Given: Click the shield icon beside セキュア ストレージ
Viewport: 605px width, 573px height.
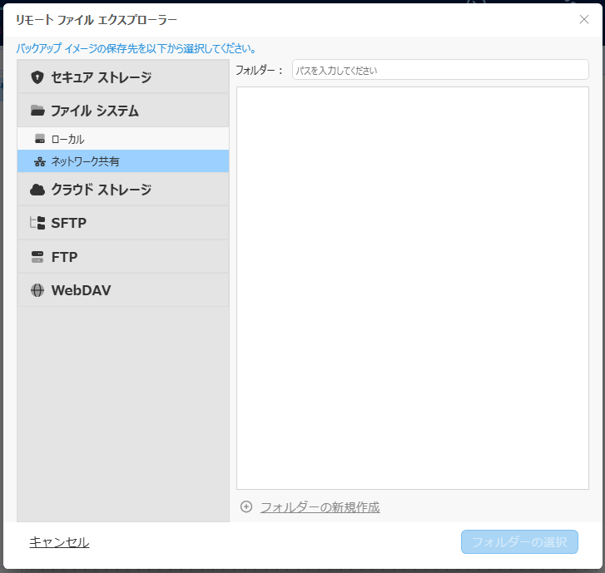Looking at the screenshot, I should pyautogui.click(x=37, y=77).
